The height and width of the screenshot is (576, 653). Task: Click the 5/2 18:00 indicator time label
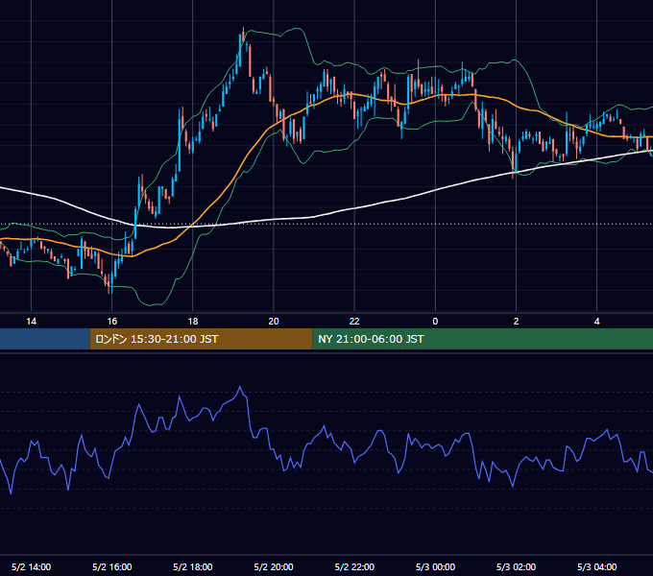[193, 566]
